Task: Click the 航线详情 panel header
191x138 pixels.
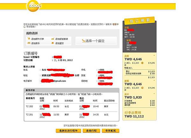Action: (72, 90)
